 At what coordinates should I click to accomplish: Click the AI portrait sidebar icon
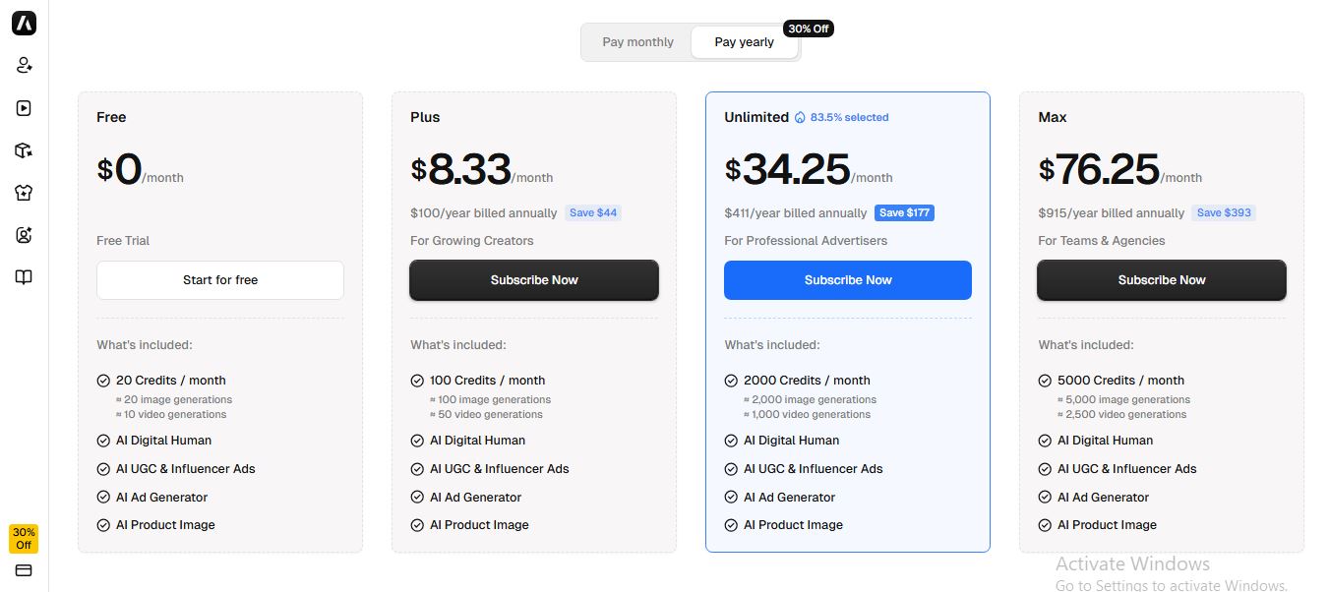(x=25, y=235)
